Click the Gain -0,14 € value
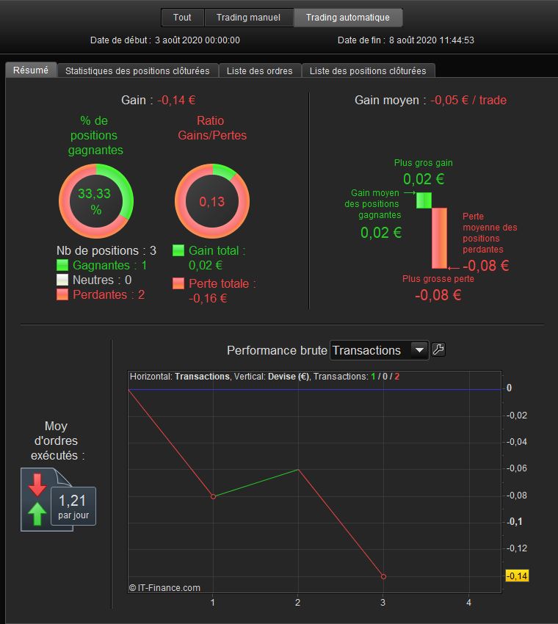Viewport: 558px width, 624px height. click(x=176, y=100)
